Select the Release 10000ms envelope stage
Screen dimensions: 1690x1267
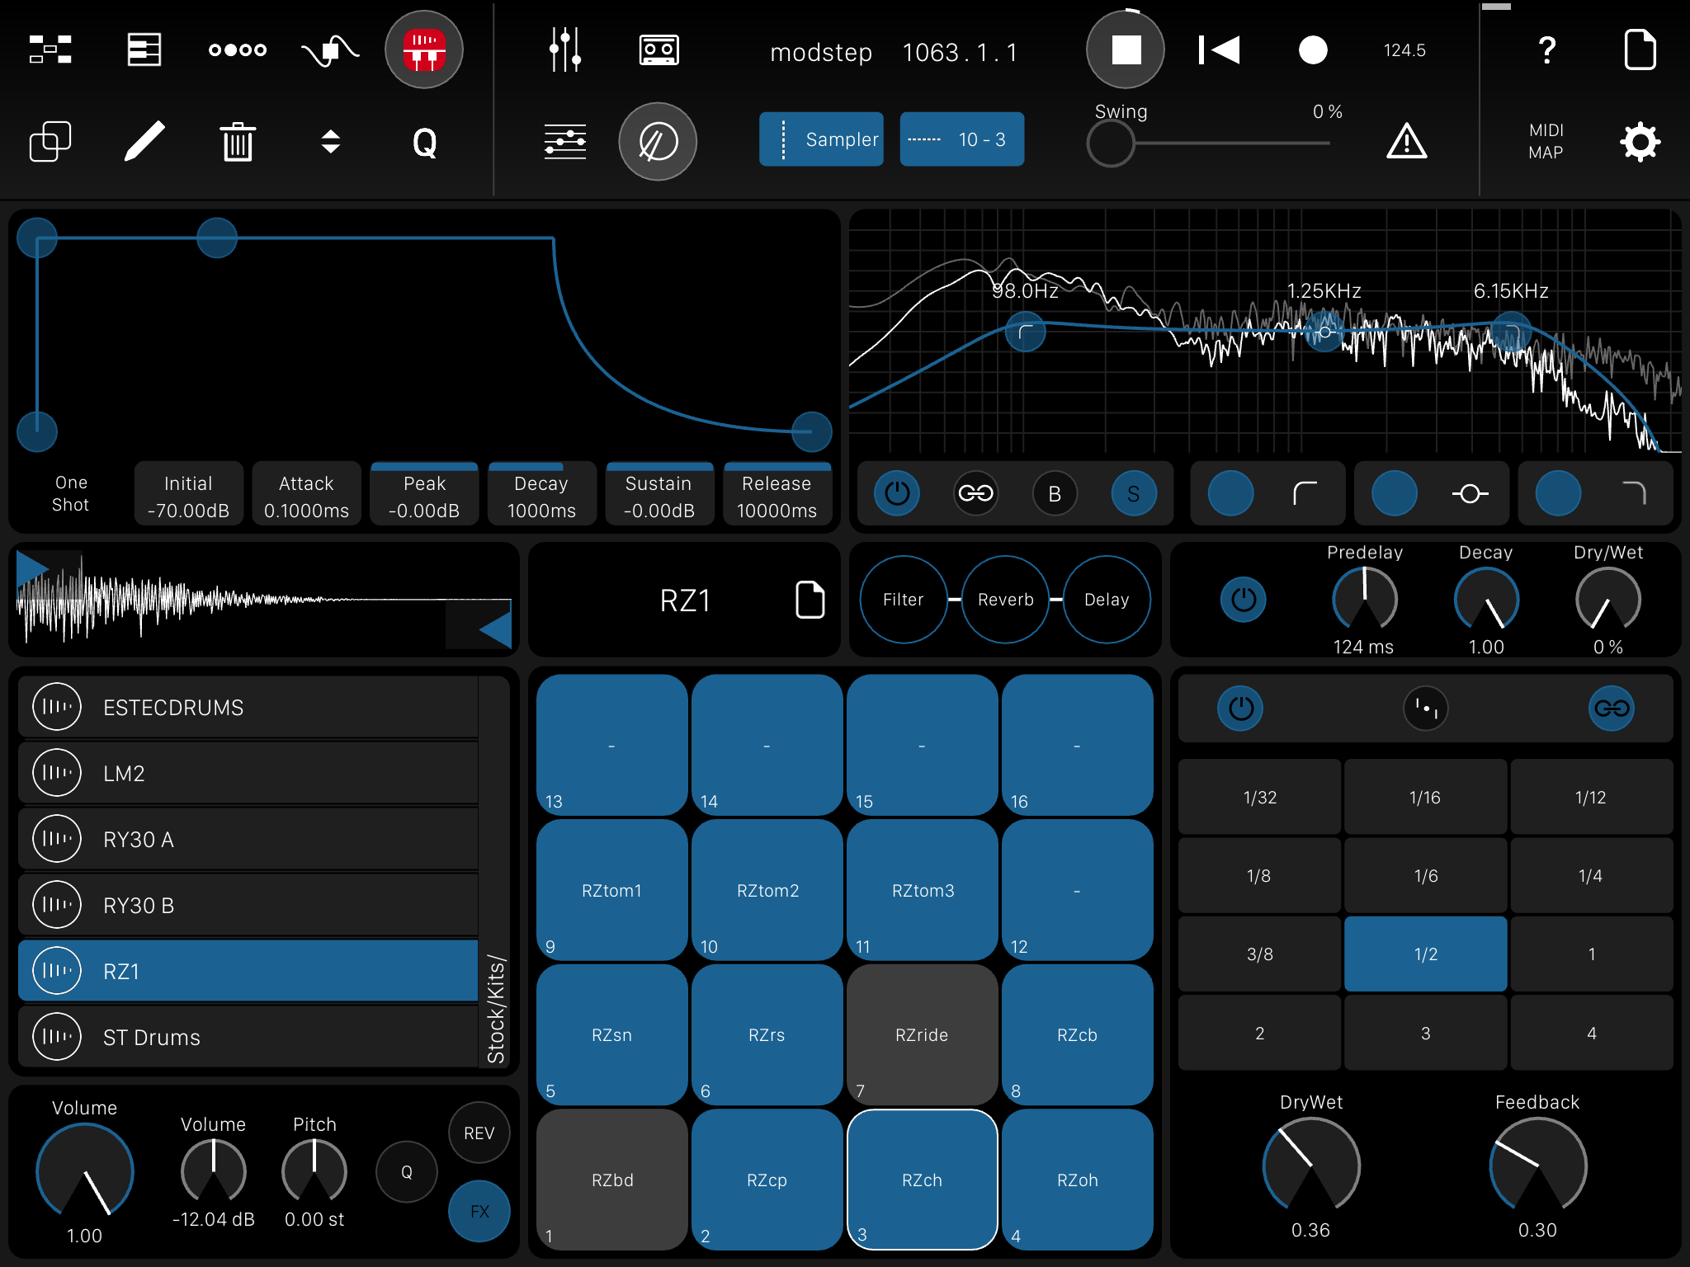[x=777, y=493]
